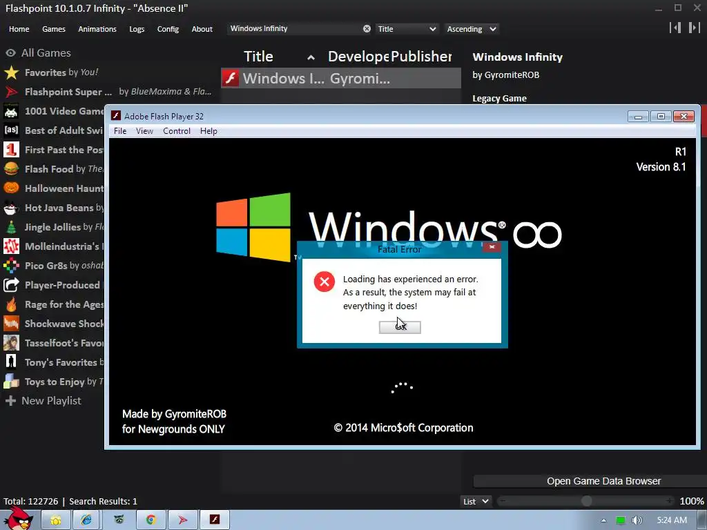Open Tony's Favorites playlist icon
Image resolution: width=707 pixels, height=530 pixels.
point(11,362)
